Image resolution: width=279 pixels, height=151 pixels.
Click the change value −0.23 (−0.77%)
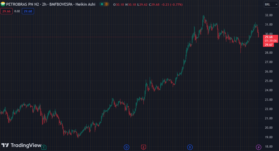[172, 4]
